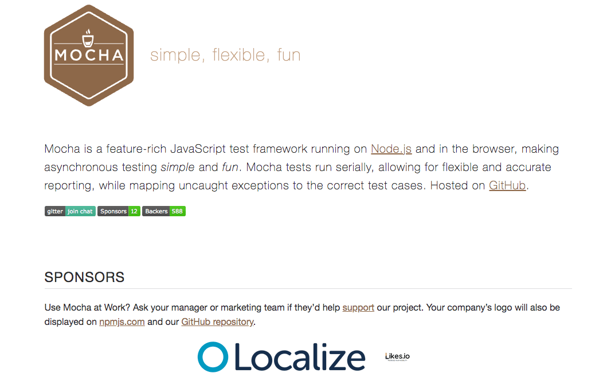This screenshot has width=607, height=381.
Task: Open the gitter join chat badge
Action: 70,211
